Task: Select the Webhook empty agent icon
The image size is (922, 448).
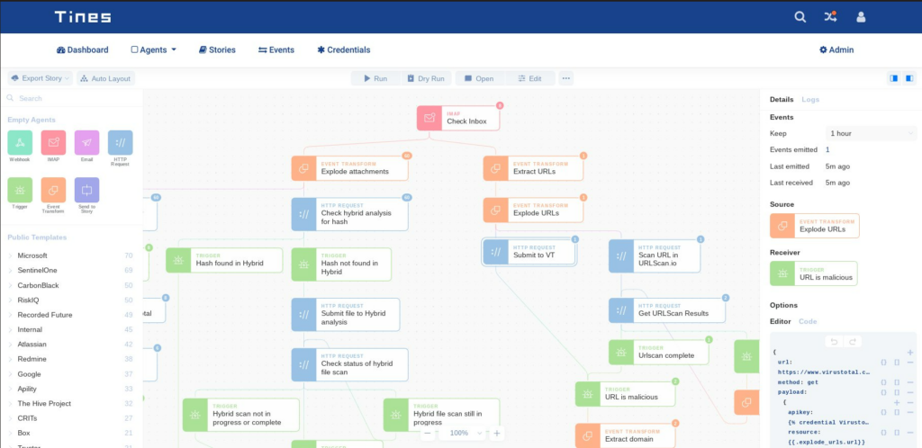Action: pos(20,143)
